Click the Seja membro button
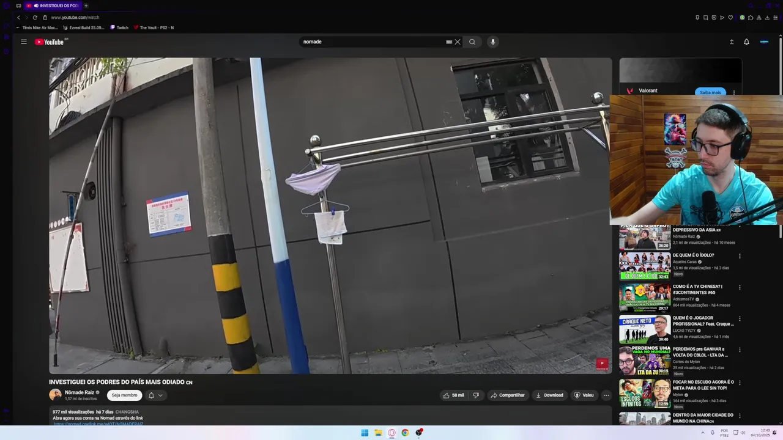The width and height of the screenshot is (783, 440). [x=124, y=395]
